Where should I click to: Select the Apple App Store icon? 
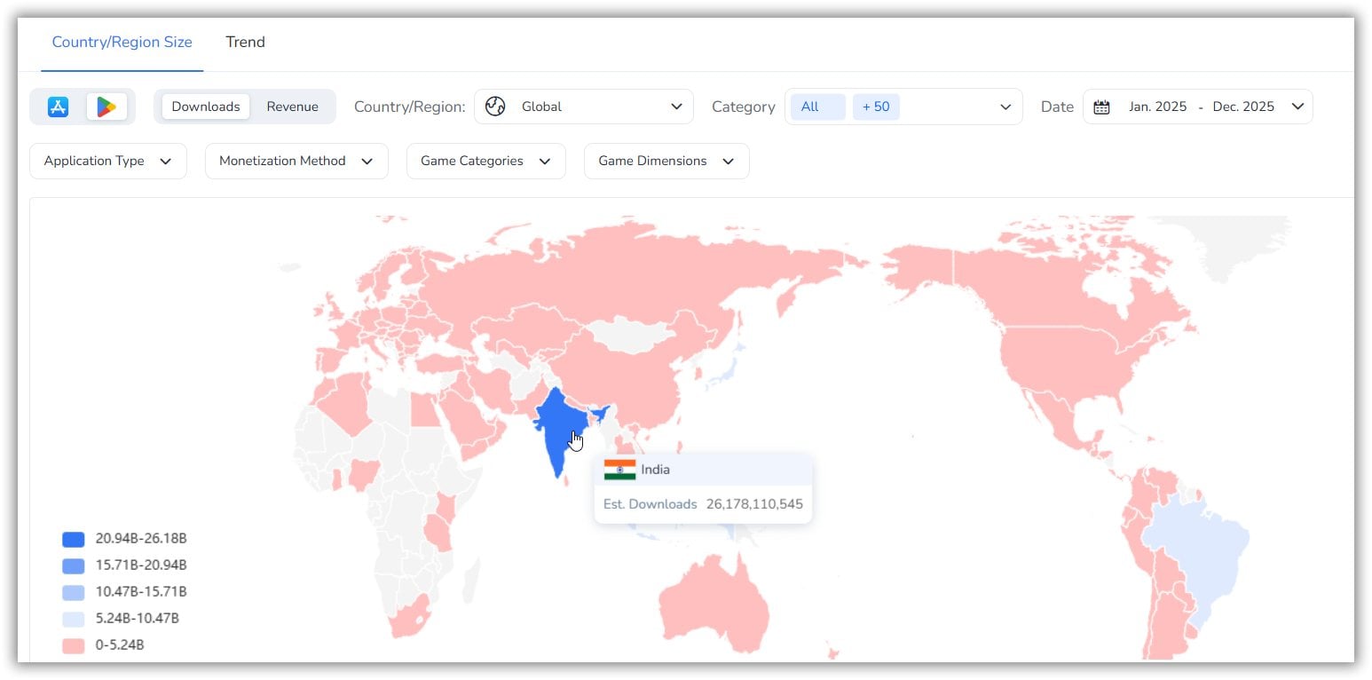coord(59,107)
